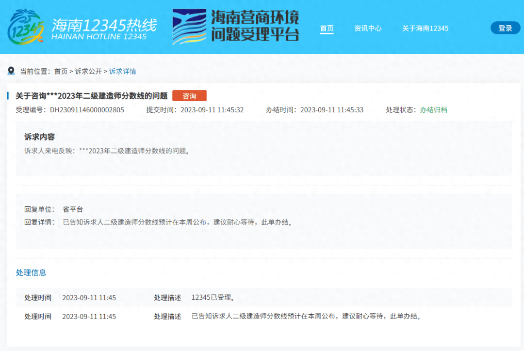Click the reply unit 省平台
This screenshot has width=524, height=351.
click(73, 209)
